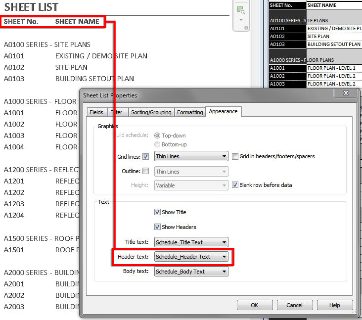Close the Sheet List Properties dialog
The image size is (362, 320).
point(346,93)
